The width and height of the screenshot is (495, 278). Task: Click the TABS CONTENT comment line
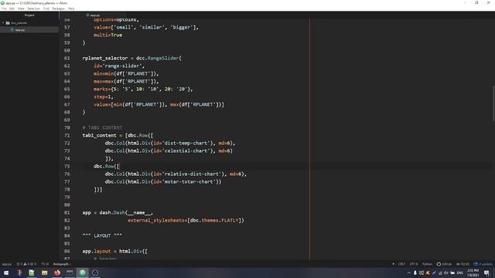pyautogui.click(x=102, y=127)
